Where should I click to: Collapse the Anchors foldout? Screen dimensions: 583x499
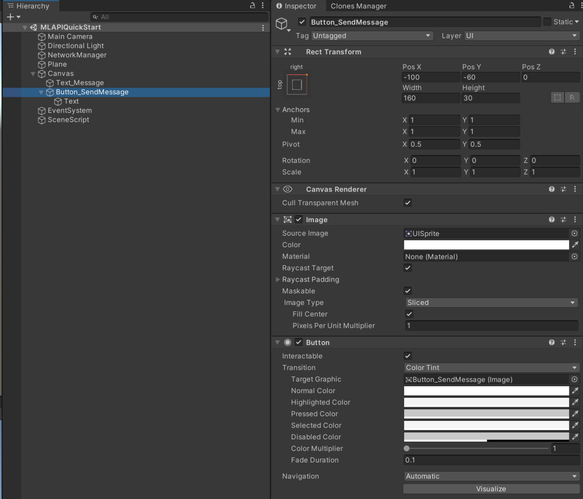278,110
